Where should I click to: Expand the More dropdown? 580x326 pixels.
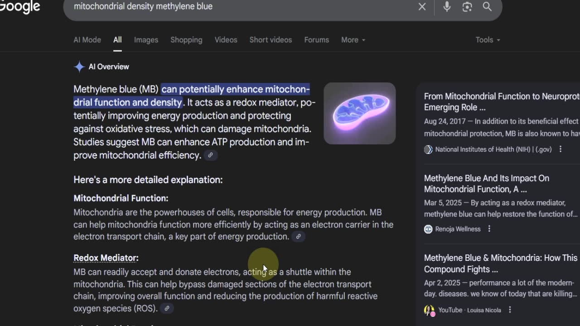click(353, 40)
